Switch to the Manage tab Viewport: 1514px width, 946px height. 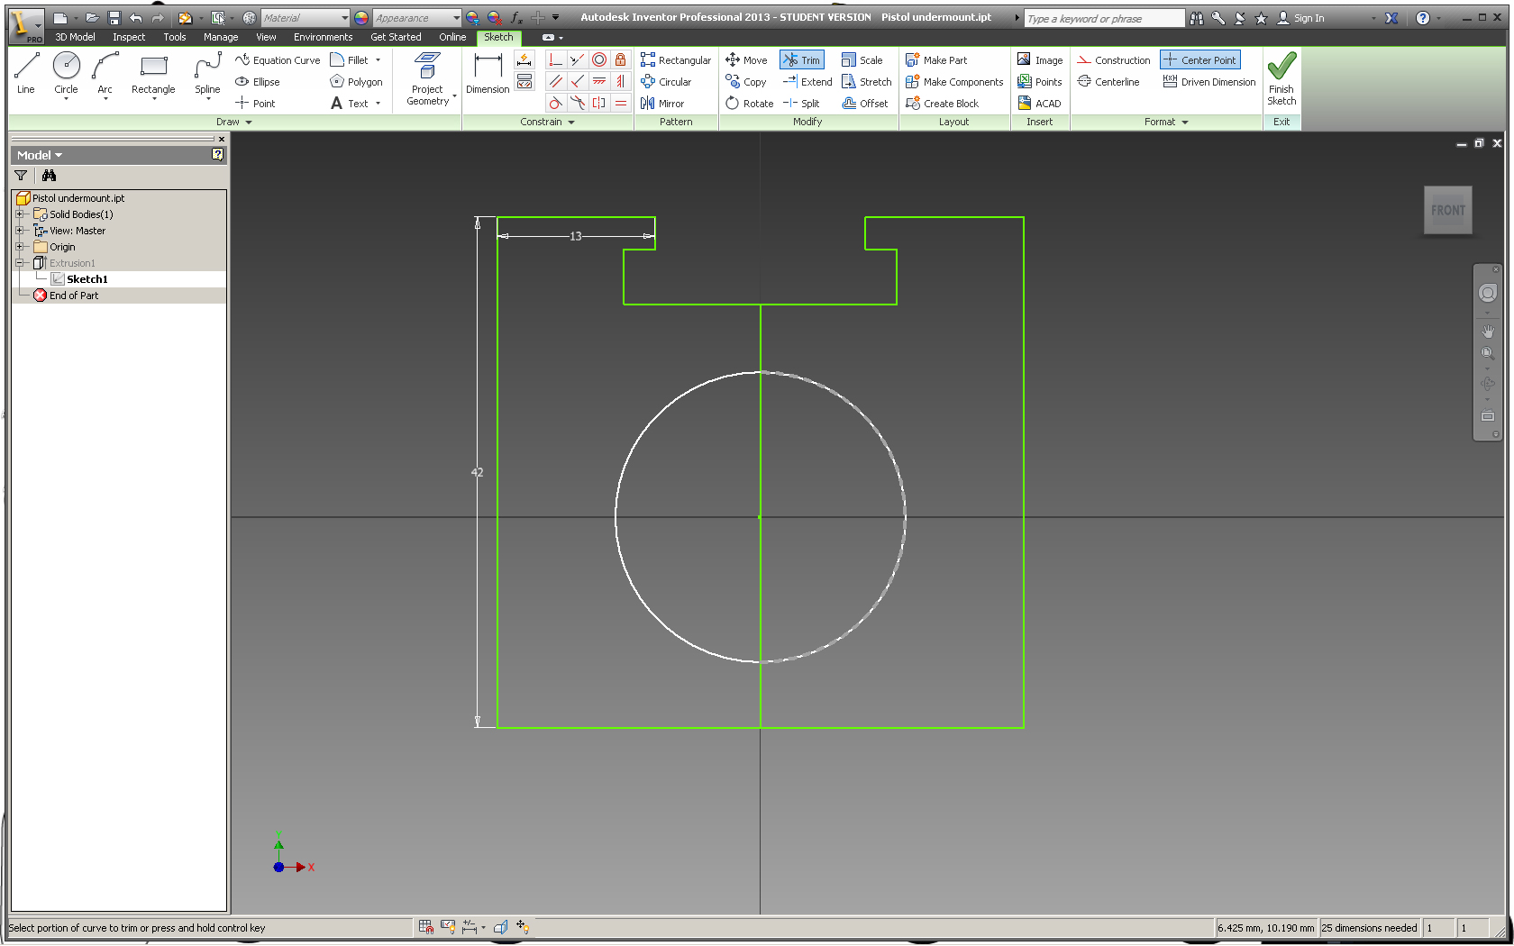[221, 37]
